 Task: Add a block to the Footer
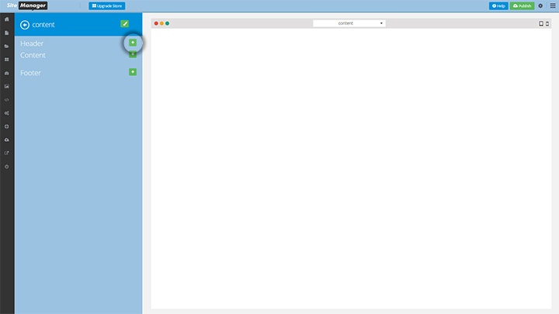click(x=133, y=72)
